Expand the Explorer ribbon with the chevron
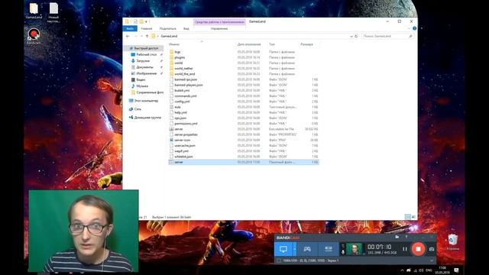 tap(409, 28)
